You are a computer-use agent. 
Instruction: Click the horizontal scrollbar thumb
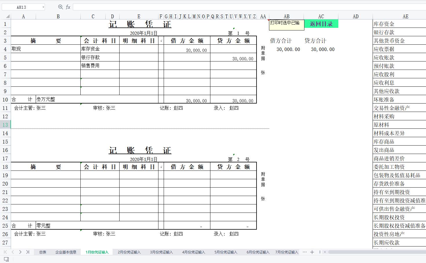tap(377, 252)
